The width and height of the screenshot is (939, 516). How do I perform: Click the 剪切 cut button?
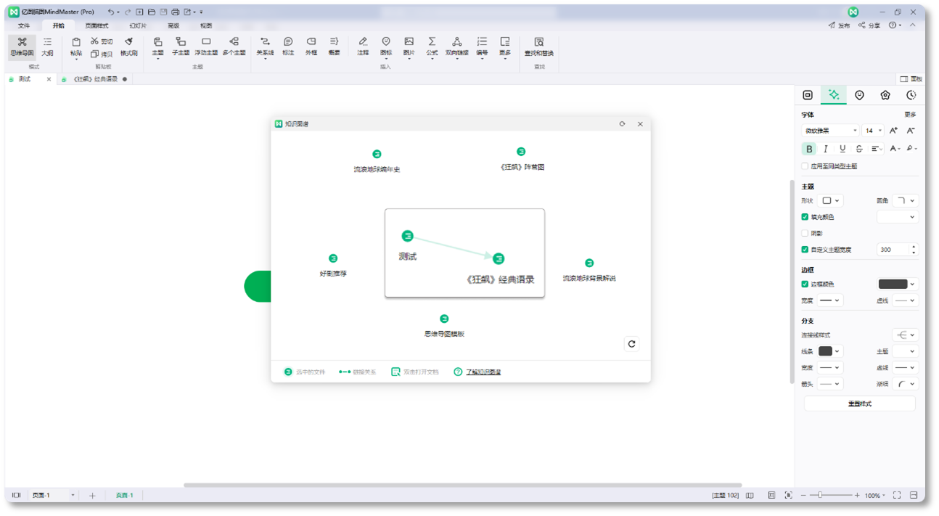pos(102,41)
